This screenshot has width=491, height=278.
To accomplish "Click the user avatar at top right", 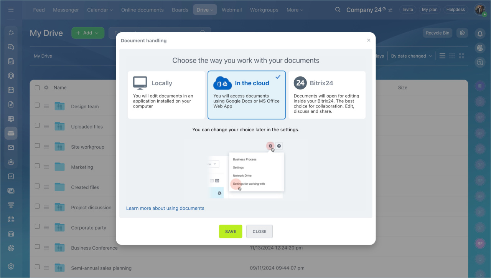I will click(x=480, y=10).
